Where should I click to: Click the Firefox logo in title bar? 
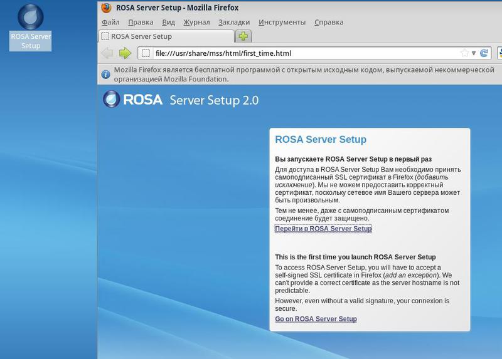[x=107, y=8]
